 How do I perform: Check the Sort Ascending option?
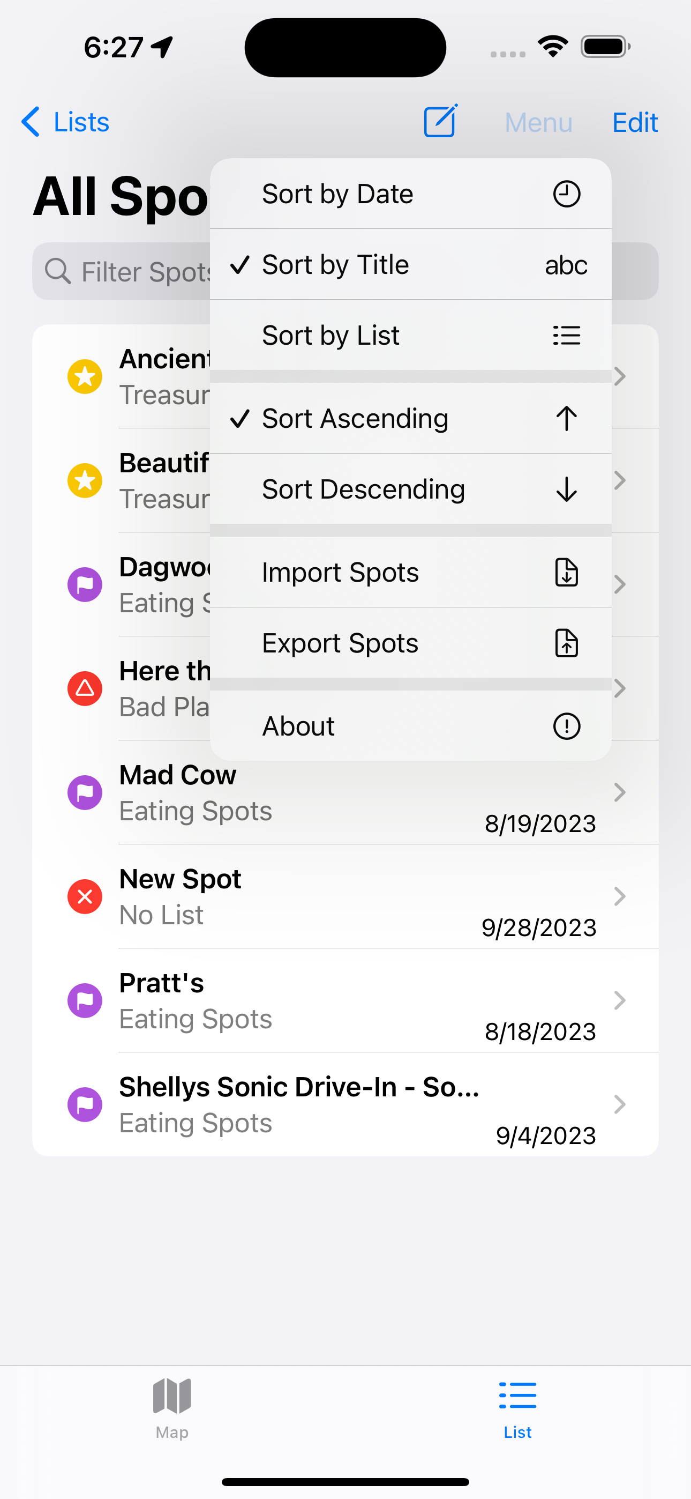click(411, 418)
